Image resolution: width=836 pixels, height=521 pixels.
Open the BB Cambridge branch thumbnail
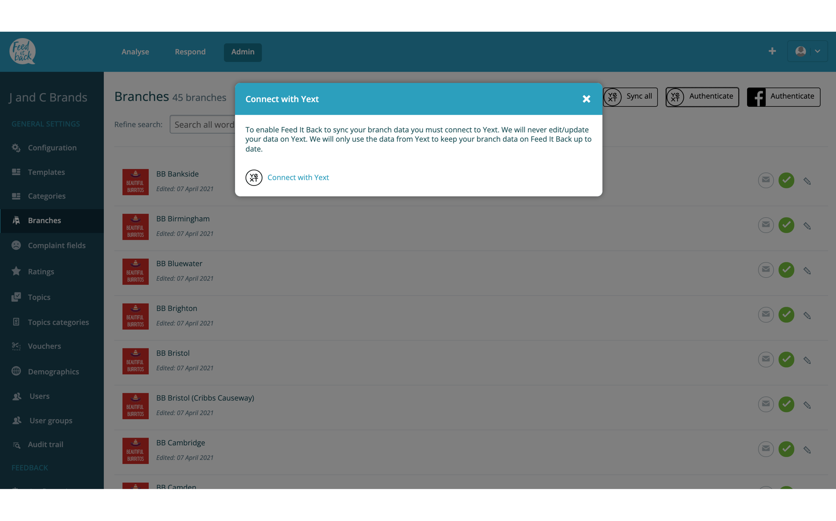tap(136, 451)
